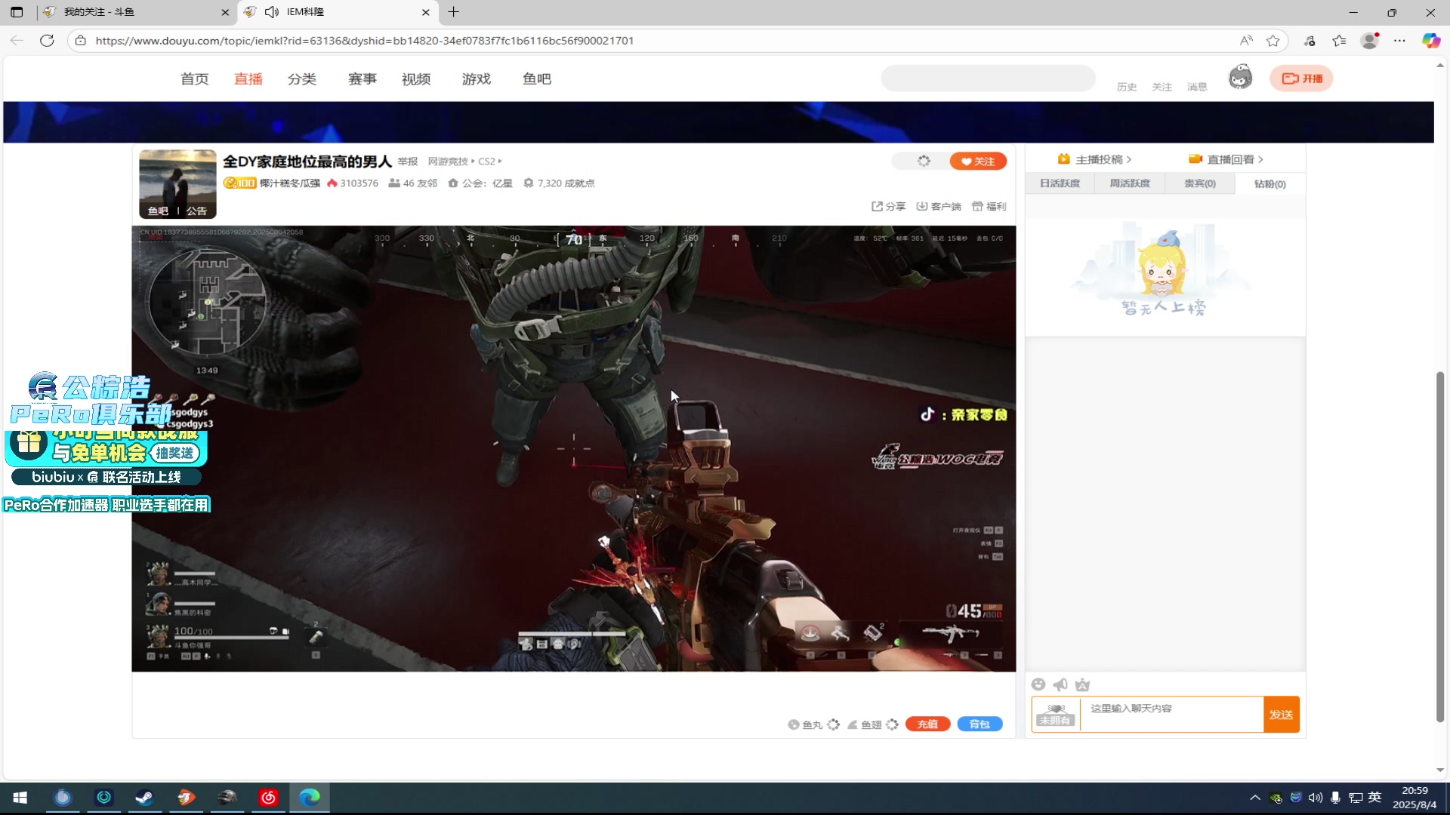This screenshot has width=1450, height=815.
Task: Open the read aloud icon in address bar
Action: [1246, 41]
